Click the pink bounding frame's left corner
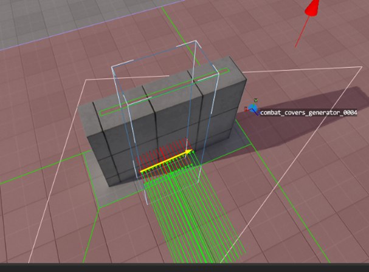This screenshot has width=369, height=272. (86, 80)
